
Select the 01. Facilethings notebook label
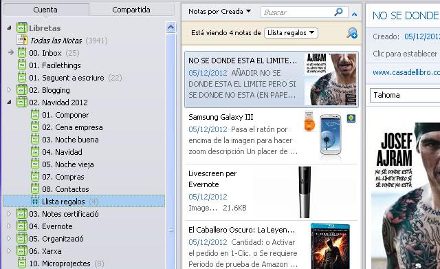[x=55, y=65]
